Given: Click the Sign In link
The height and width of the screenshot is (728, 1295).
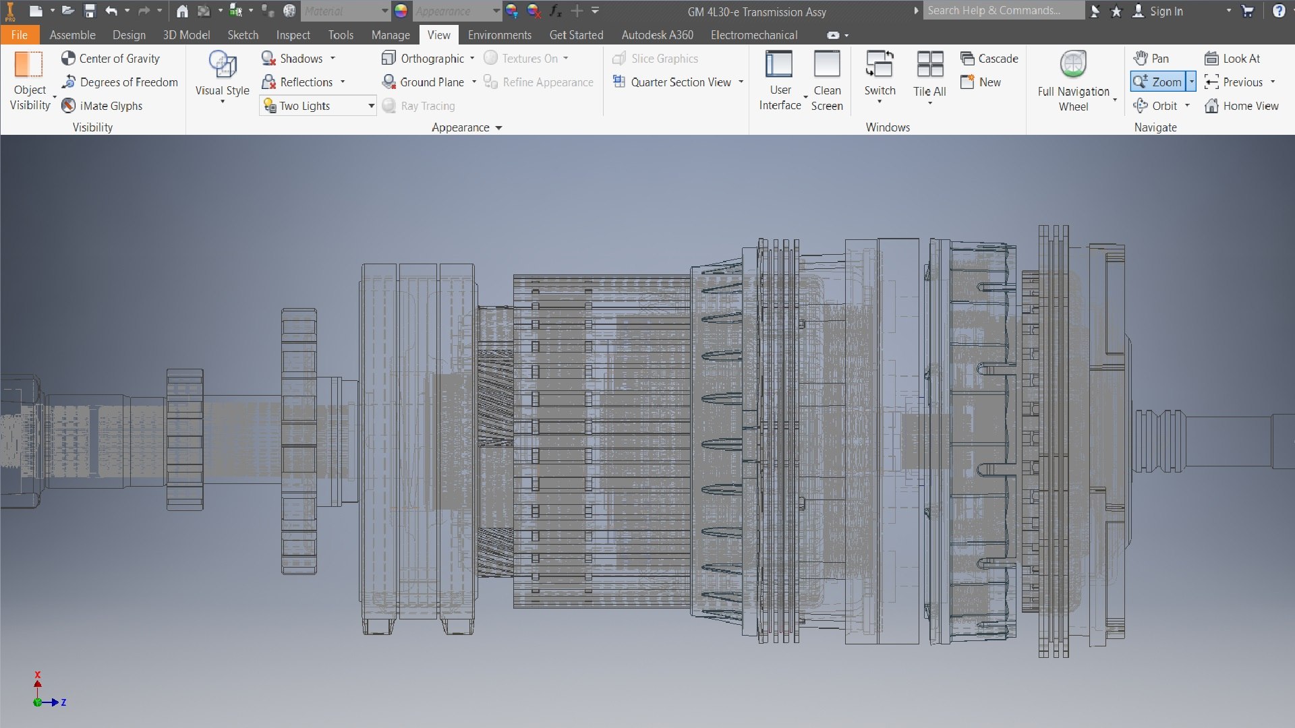Looking at the screenshot, I should pyautogui.click(x=1165, y=11).
